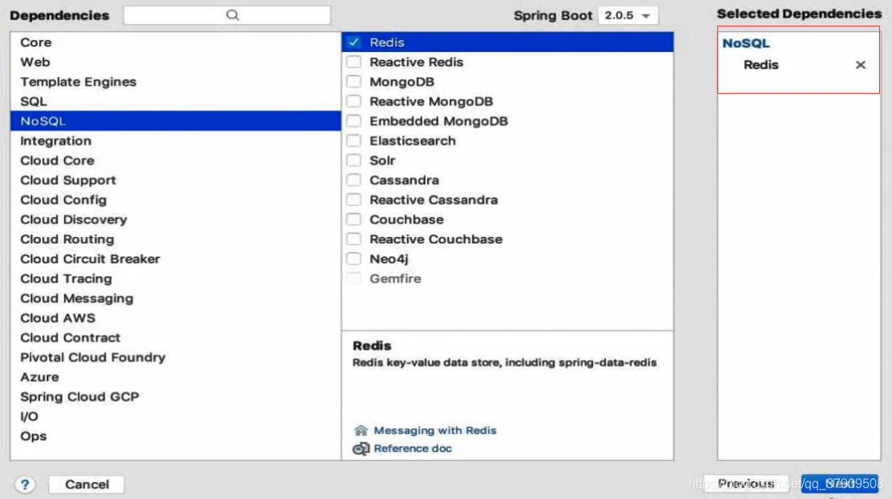Select Cloud Core category
The height and width of the screenshot is (499, 892).
(176, 160)
